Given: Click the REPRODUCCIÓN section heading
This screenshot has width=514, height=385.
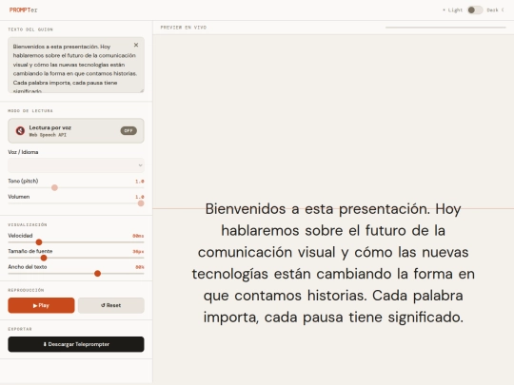Looking at the screenshot, I should (x=26, y=290).
